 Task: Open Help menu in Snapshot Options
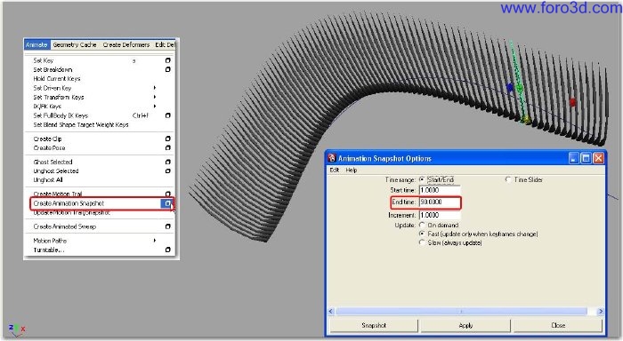point(352,170)
